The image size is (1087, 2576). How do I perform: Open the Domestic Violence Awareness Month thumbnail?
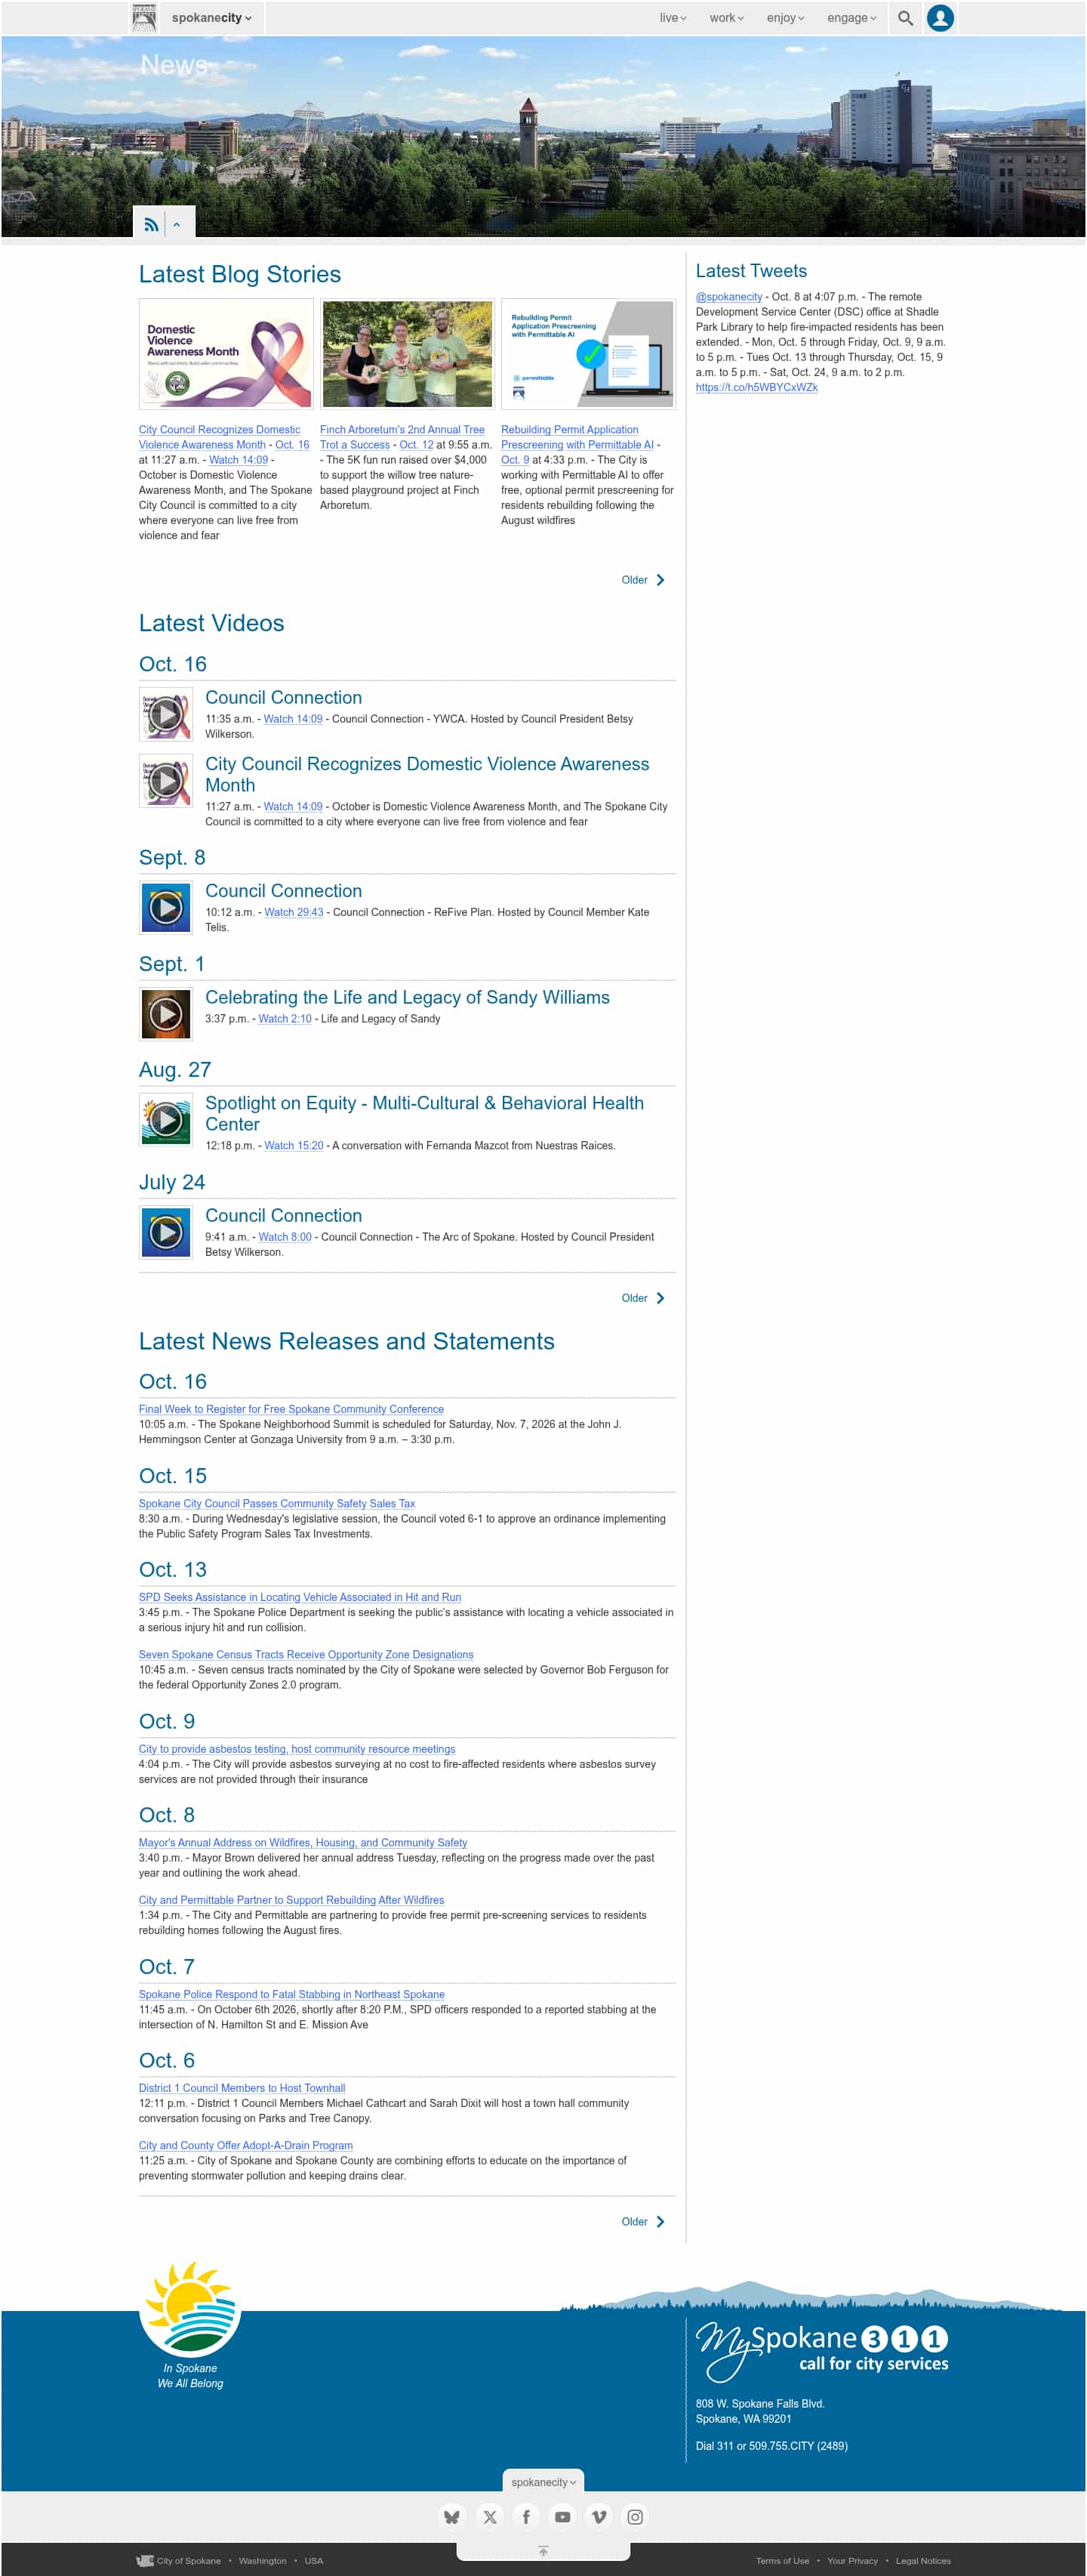click(226, 354)
